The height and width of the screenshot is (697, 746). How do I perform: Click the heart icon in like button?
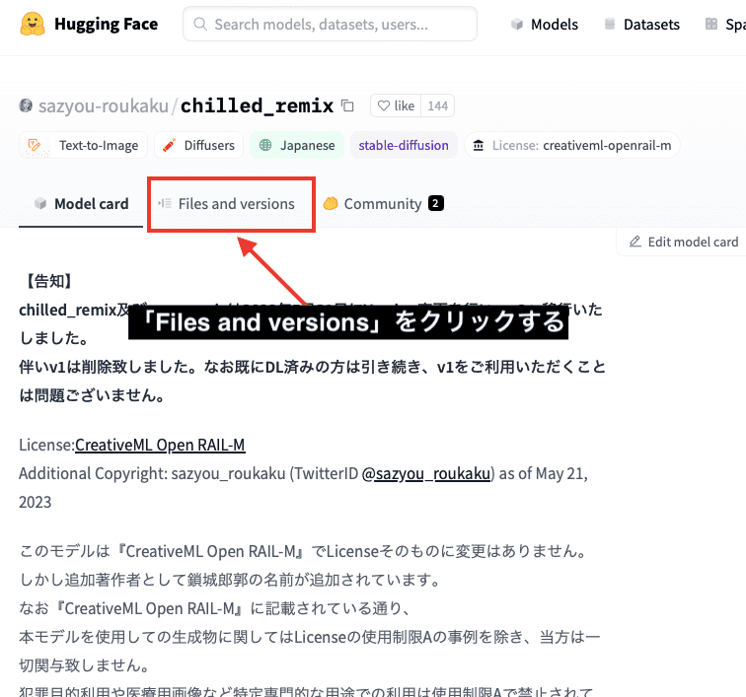[x=384, y=105]
